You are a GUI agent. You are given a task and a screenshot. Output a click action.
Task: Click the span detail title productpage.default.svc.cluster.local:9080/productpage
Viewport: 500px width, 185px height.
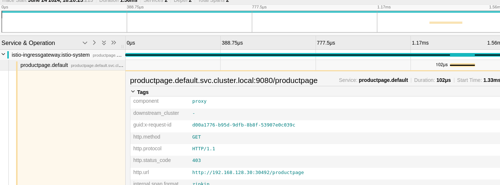coord(224,80)
